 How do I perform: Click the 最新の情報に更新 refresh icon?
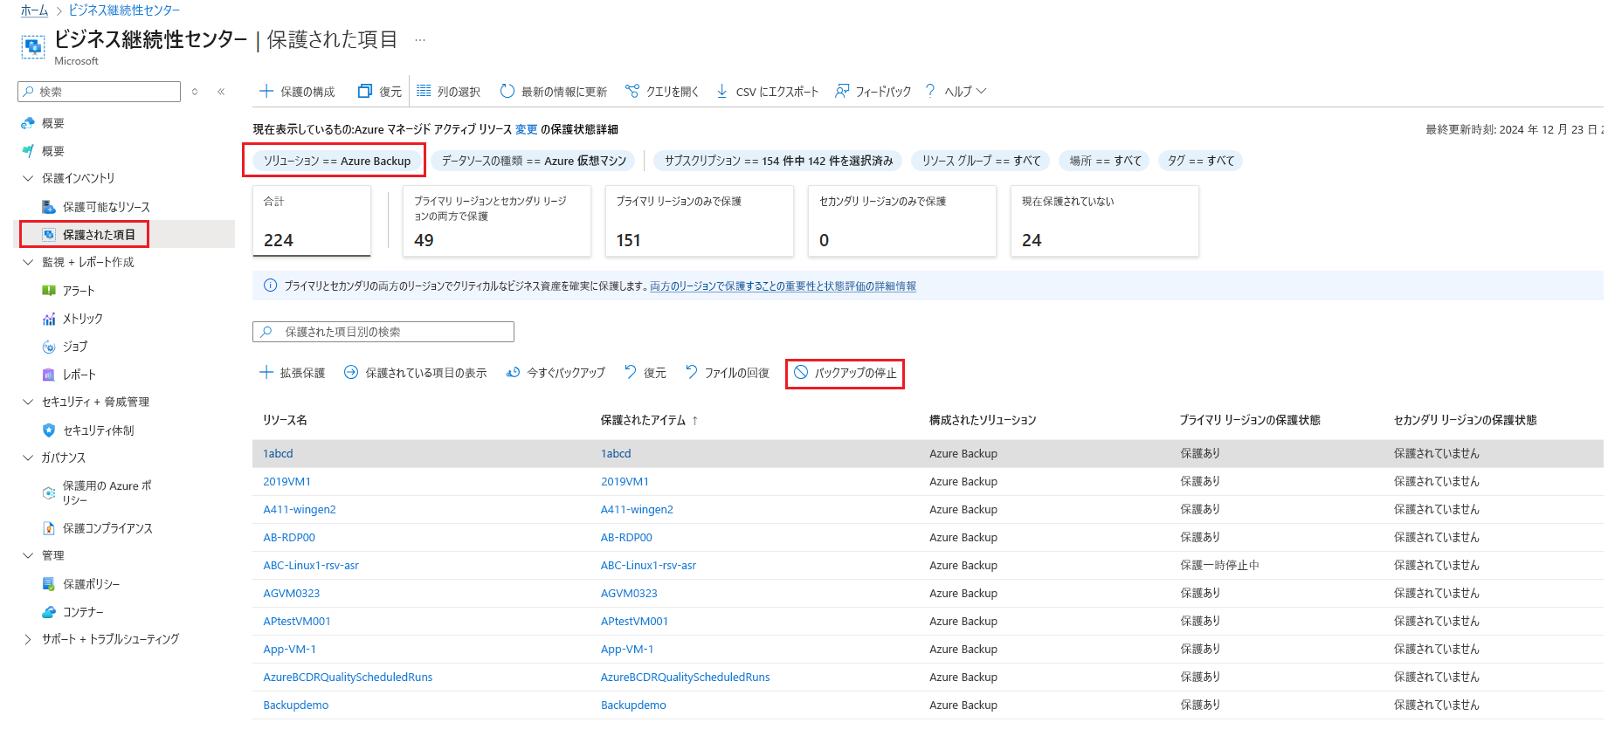click(x=507, y=91)
